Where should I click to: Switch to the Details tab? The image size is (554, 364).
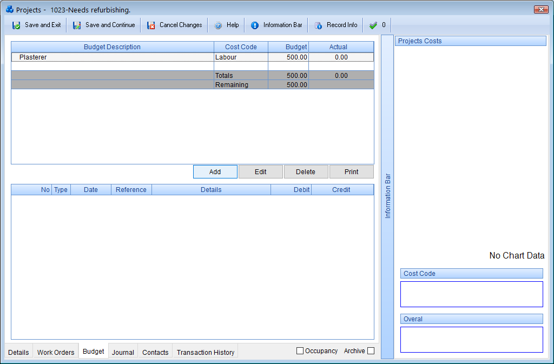click(19, 352)
